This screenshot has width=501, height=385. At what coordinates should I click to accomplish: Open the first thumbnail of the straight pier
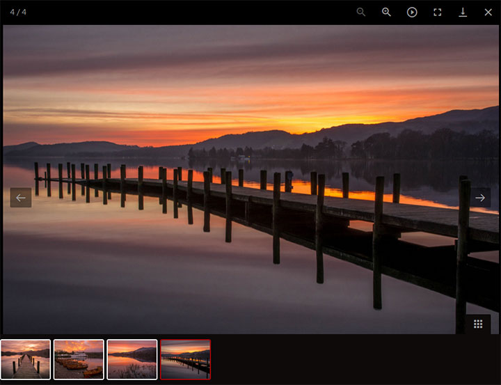[26, 359]
